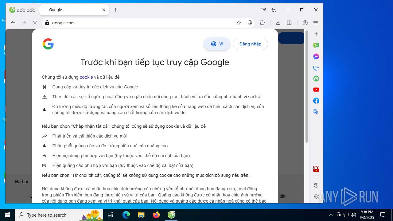Screen dimensions: 393x221
Task: Open the games controller sidebar icon
Action: tap(316, 79)
